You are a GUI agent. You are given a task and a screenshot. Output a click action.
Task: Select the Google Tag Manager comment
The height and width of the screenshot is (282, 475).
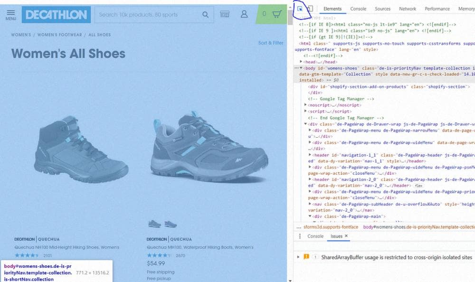341,99
